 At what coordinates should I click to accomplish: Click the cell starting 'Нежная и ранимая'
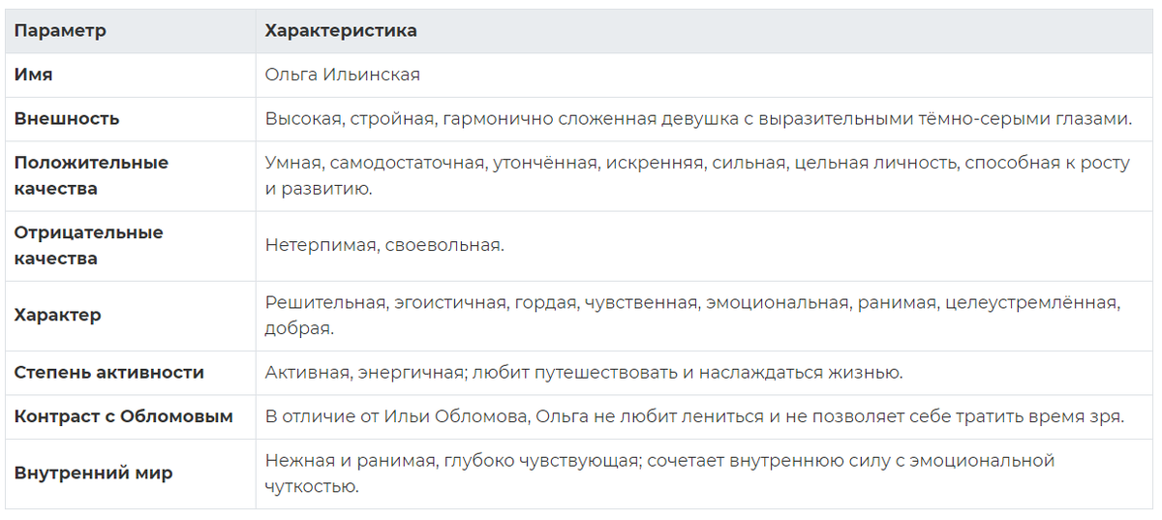[x=659, y=474]
